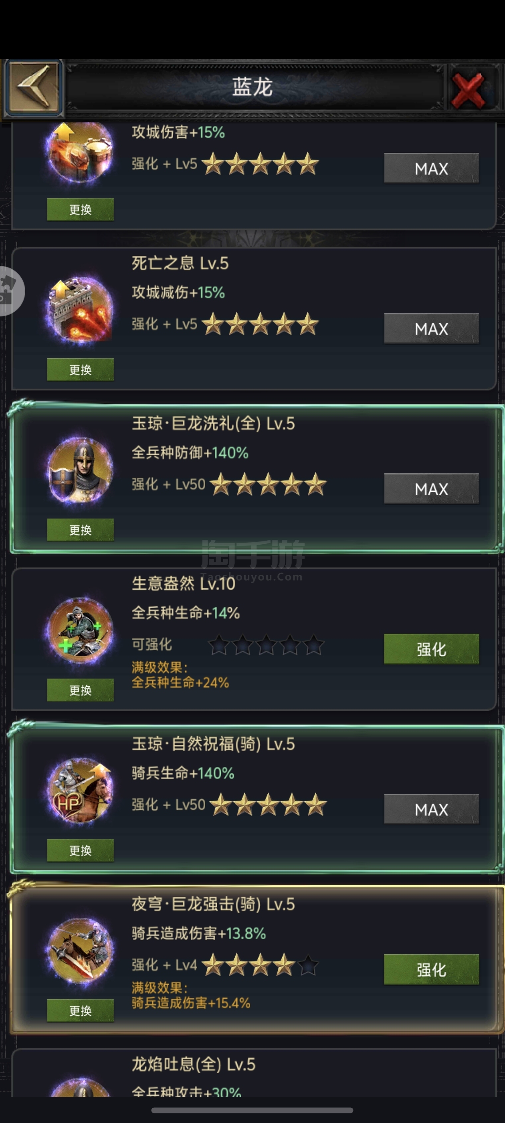Image resolution: width=505 pixels, height=1123 pixels.
Task: Click 更换 under the 攻城伤害 skill
Action: click(81, 210)
